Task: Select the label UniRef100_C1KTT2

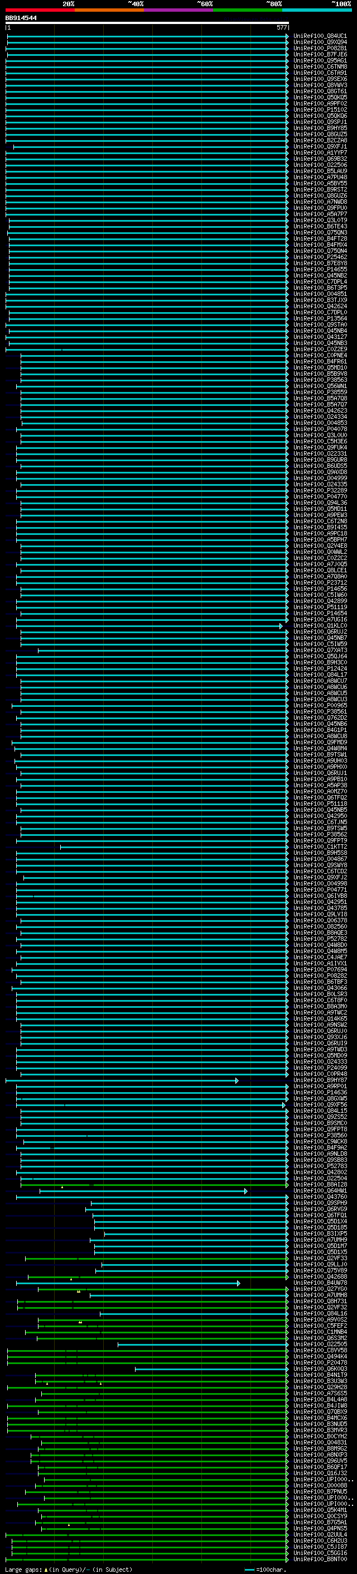Action: [320, 847]
